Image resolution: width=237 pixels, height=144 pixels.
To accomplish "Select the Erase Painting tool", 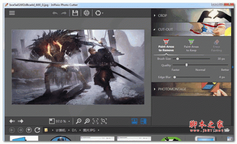I will pos(216,46).
